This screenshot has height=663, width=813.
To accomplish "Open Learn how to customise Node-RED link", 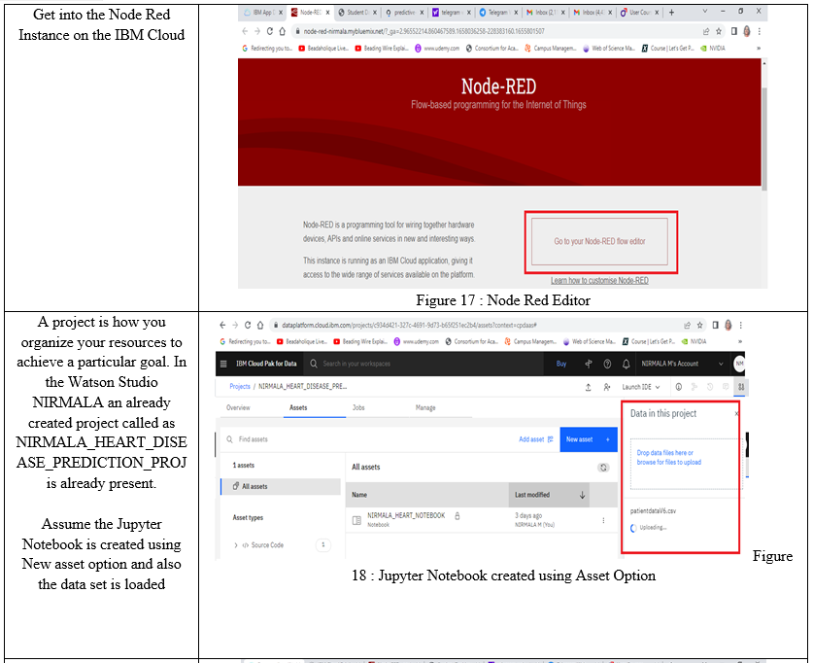I will click(599, 281).
